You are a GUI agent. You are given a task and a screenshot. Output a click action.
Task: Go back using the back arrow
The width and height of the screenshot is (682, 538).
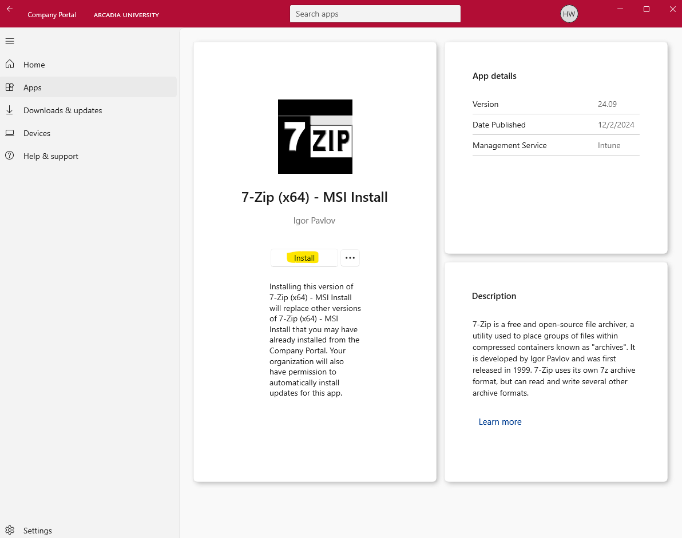(x=10, y=9)
